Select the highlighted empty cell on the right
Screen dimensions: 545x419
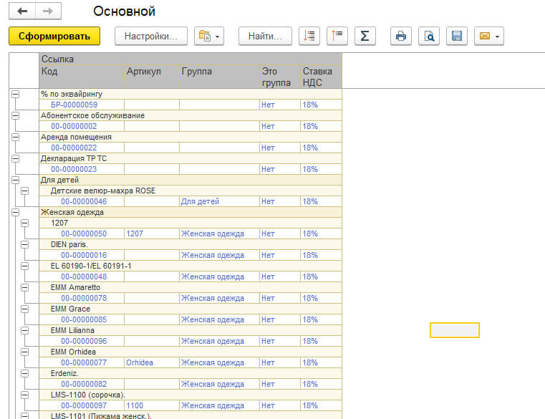(x=454, y=330)
